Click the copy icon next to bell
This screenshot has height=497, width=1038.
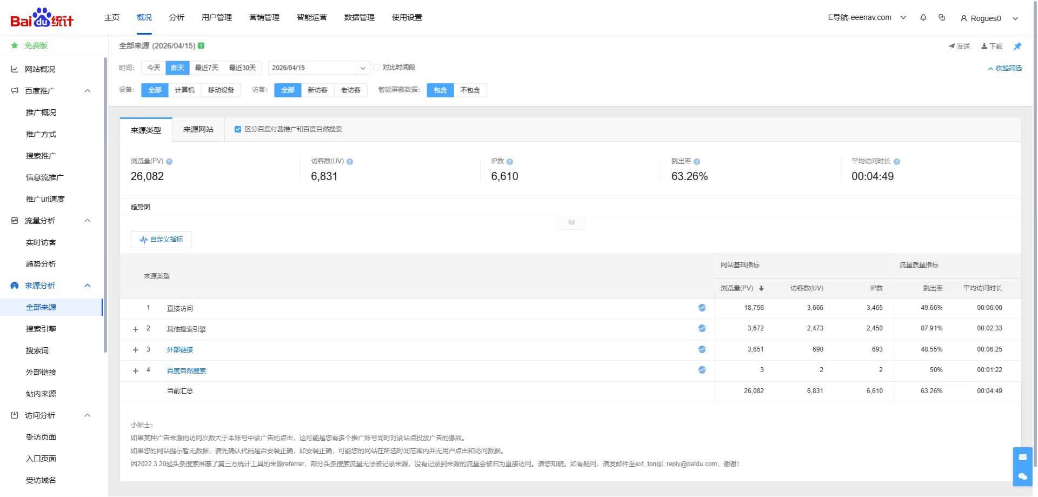click(x=942, y=18)
